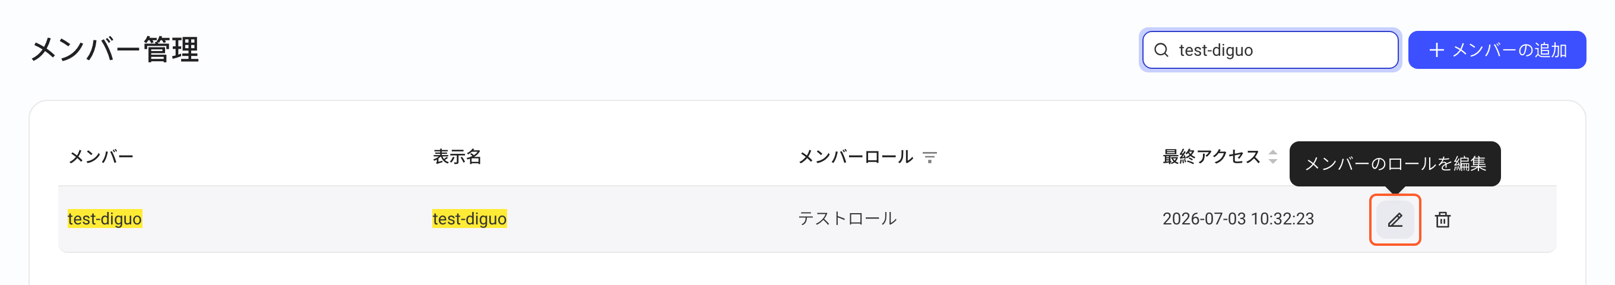Click the magnifier icon in search box
1615x285 pixels.
pyautogui.click(x=1161, y=50)
